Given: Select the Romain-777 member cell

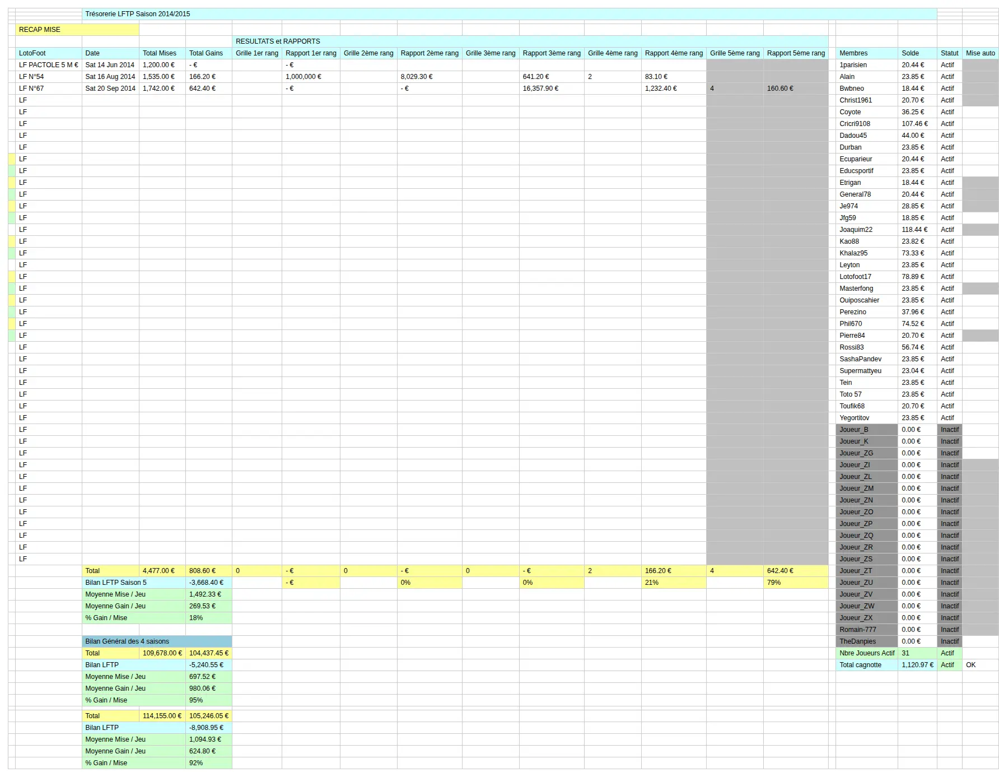Looking at the screenshot, I should 867,630.
